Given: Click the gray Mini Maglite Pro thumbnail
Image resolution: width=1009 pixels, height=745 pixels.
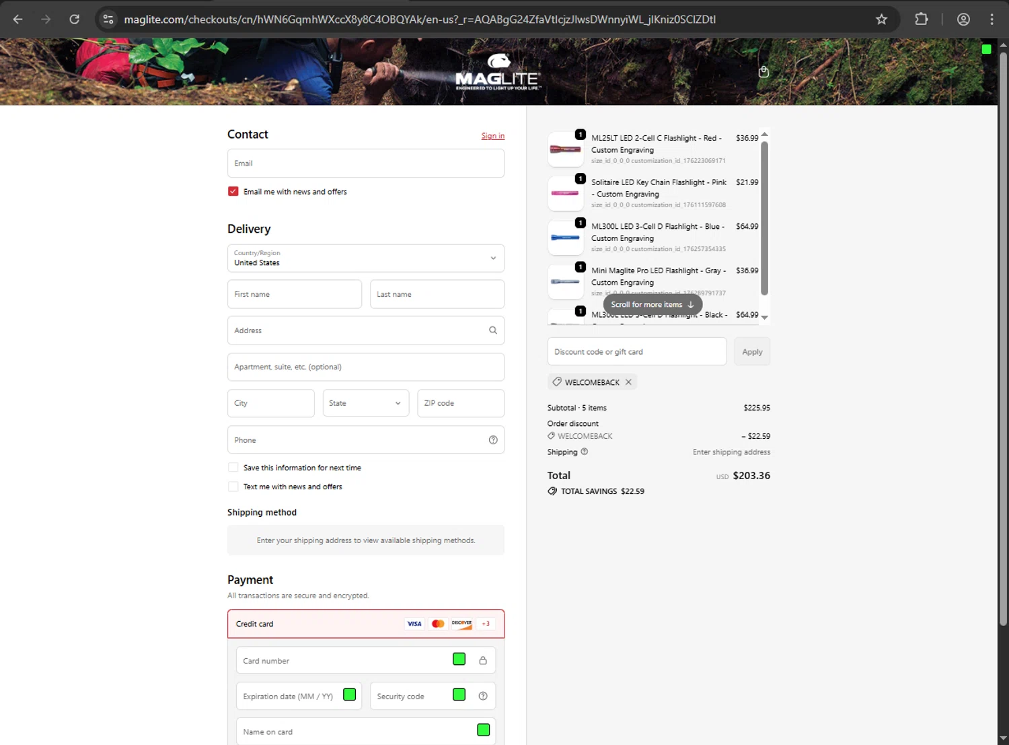Looking at the screenshot, I should [565, 282].
